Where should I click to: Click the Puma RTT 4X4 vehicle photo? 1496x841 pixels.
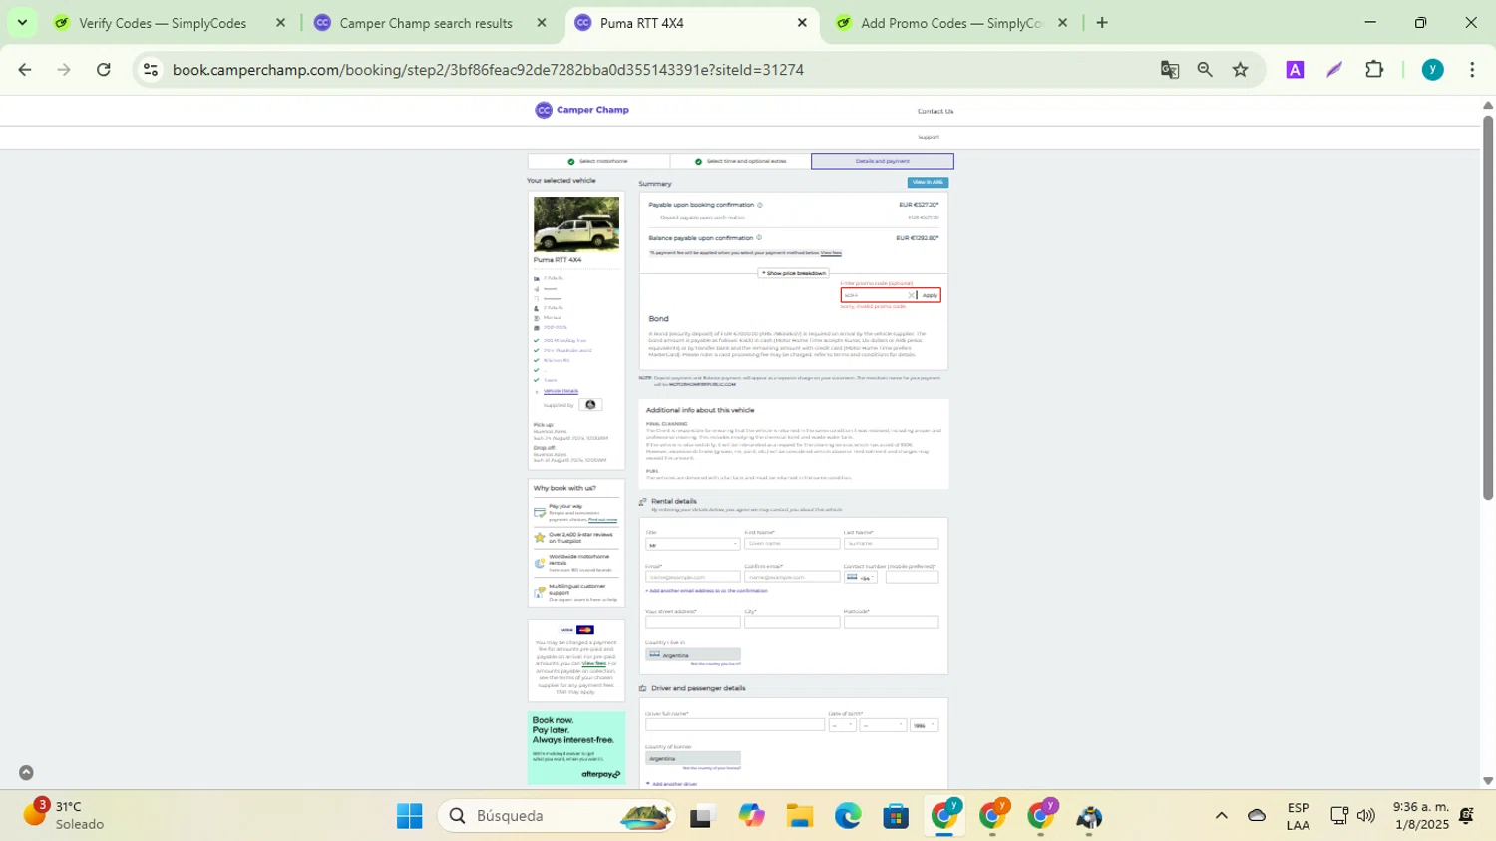(576, 223)
